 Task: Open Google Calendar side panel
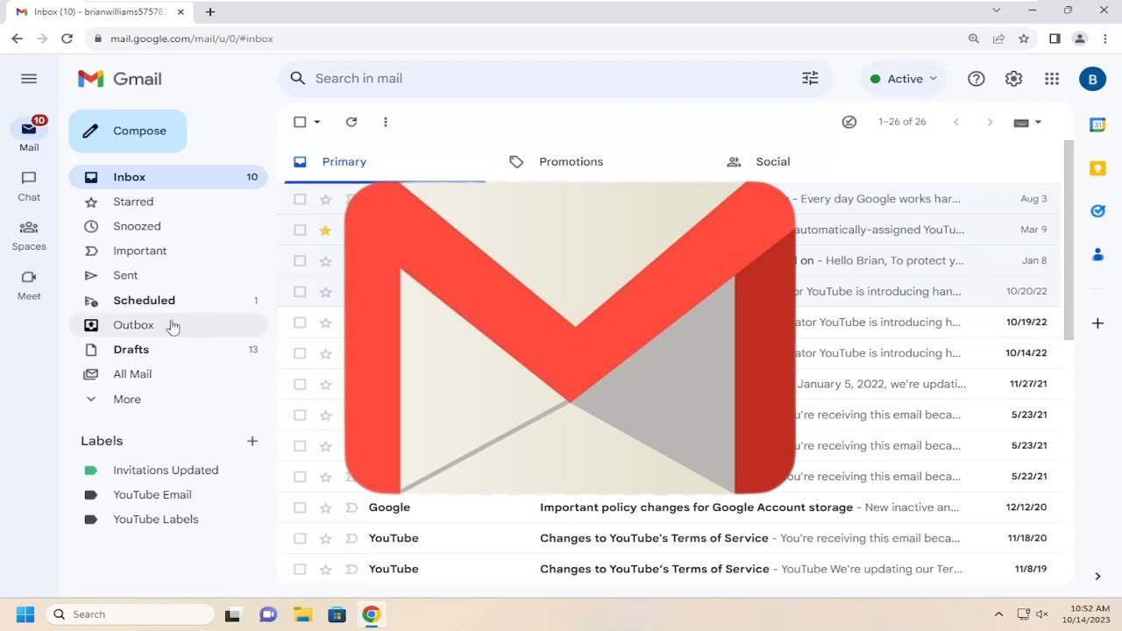click(x=1097, y=124)
